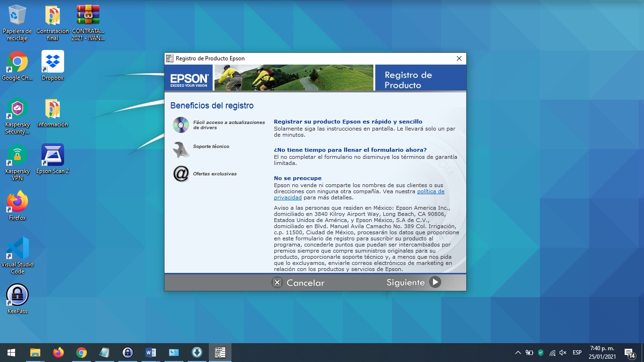This screenshot has height=362, width=644.
Task: Open the 'política de privacidad' link
Action: coord(430,191)
